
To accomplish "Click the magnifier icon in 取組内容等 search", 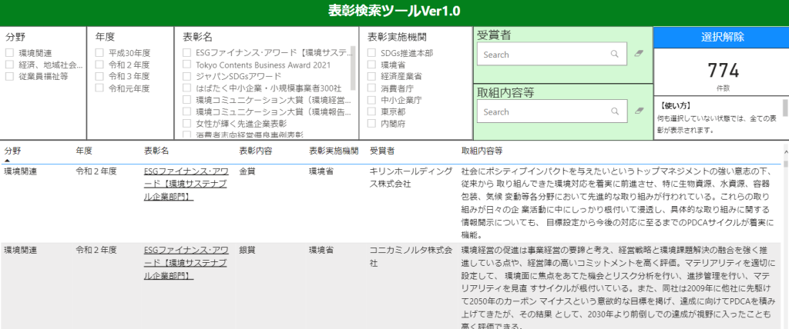I will pyautogui.click(x=614, y=111).
